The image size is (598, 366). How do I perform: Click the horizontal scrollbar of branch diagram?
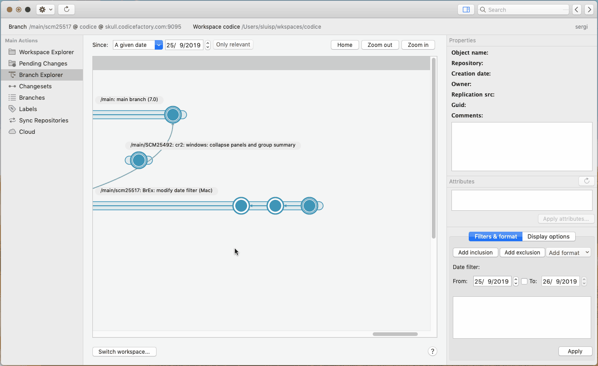pos(395,334)
